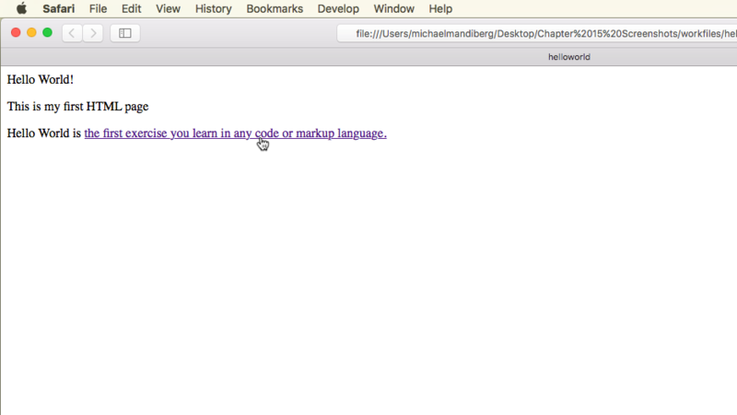Viewport: 737px width, 415px height.
Task: Select the helloworld tab
Action: (x=568, y=56)
